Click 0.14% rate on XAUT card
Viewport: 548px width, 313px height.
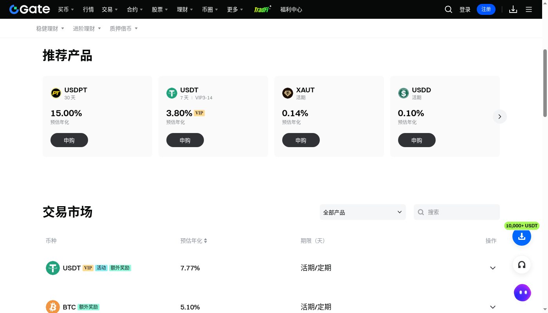tap(295, 113)
